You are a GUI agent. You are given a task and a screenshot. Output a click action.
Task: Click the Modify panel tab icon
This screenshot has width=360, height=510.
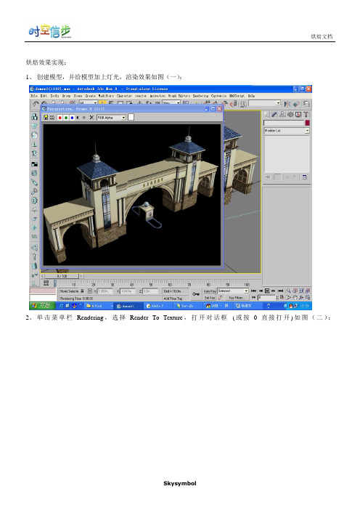(274, 115)
